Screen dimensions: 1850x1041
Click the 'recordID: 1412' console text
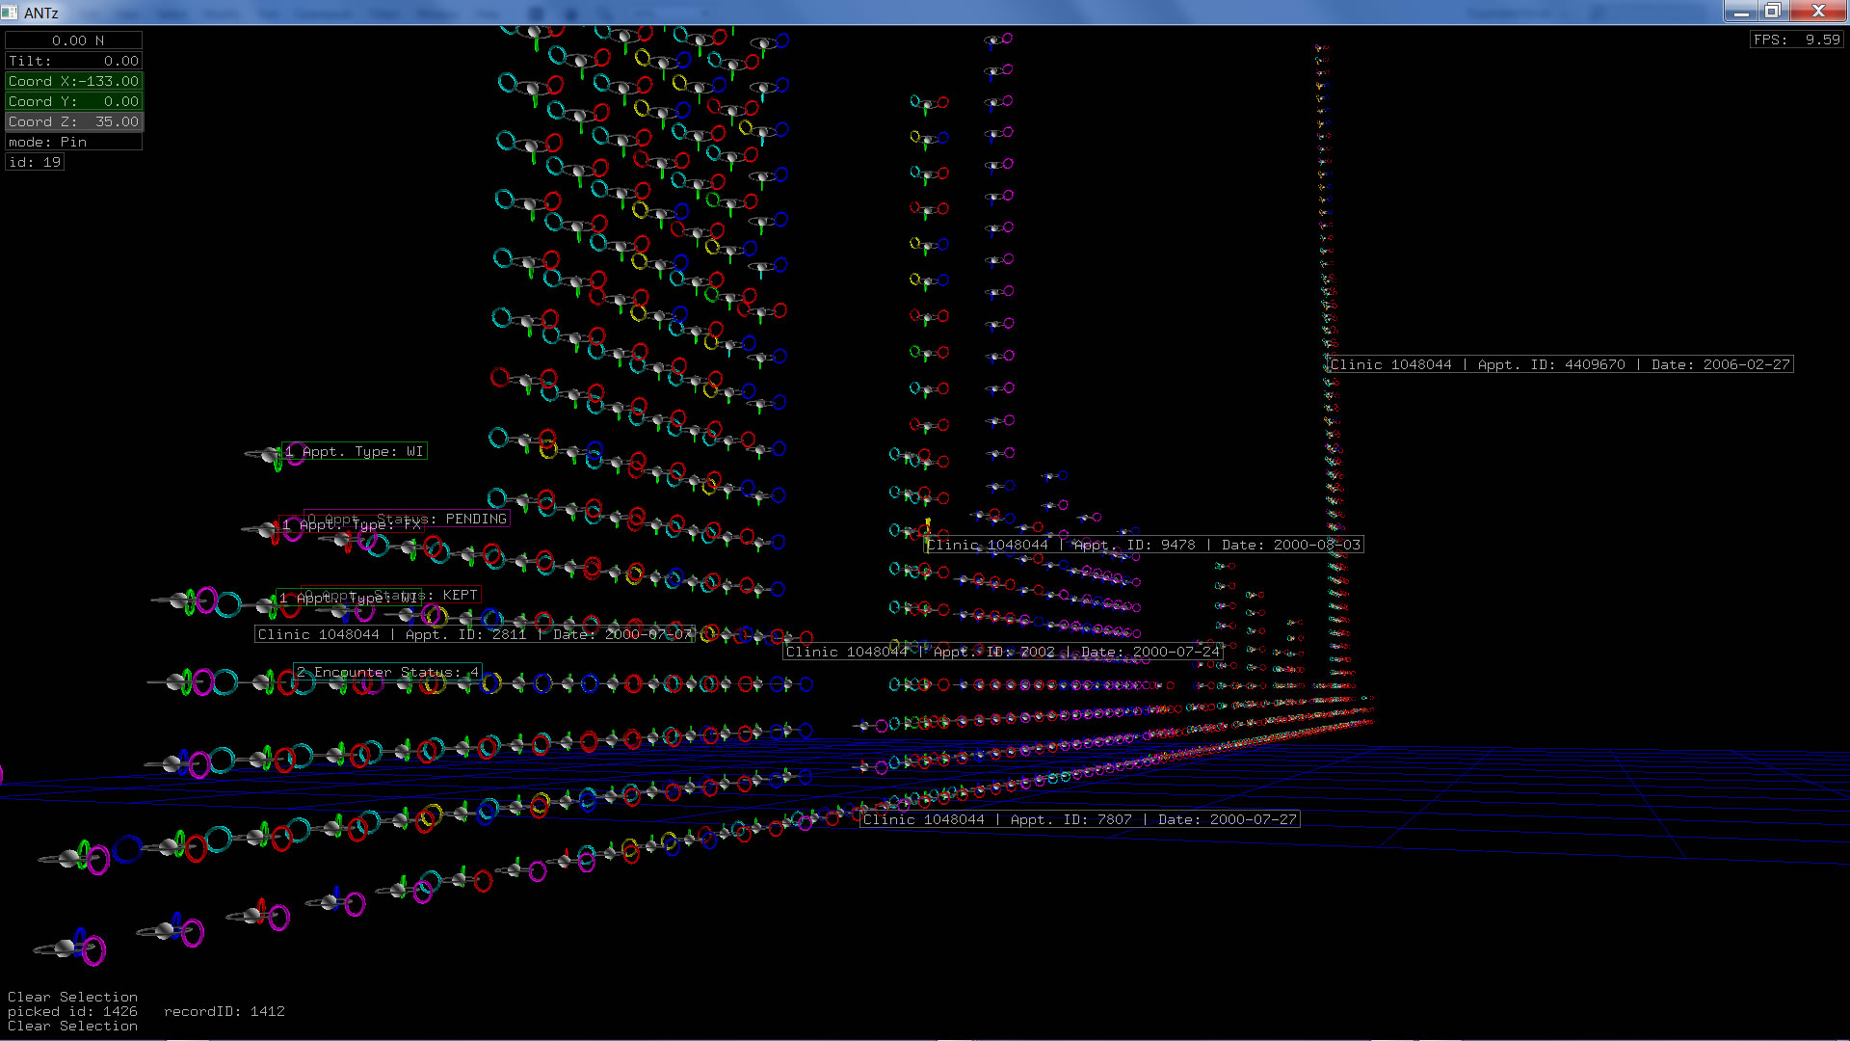click(224, 1011)
